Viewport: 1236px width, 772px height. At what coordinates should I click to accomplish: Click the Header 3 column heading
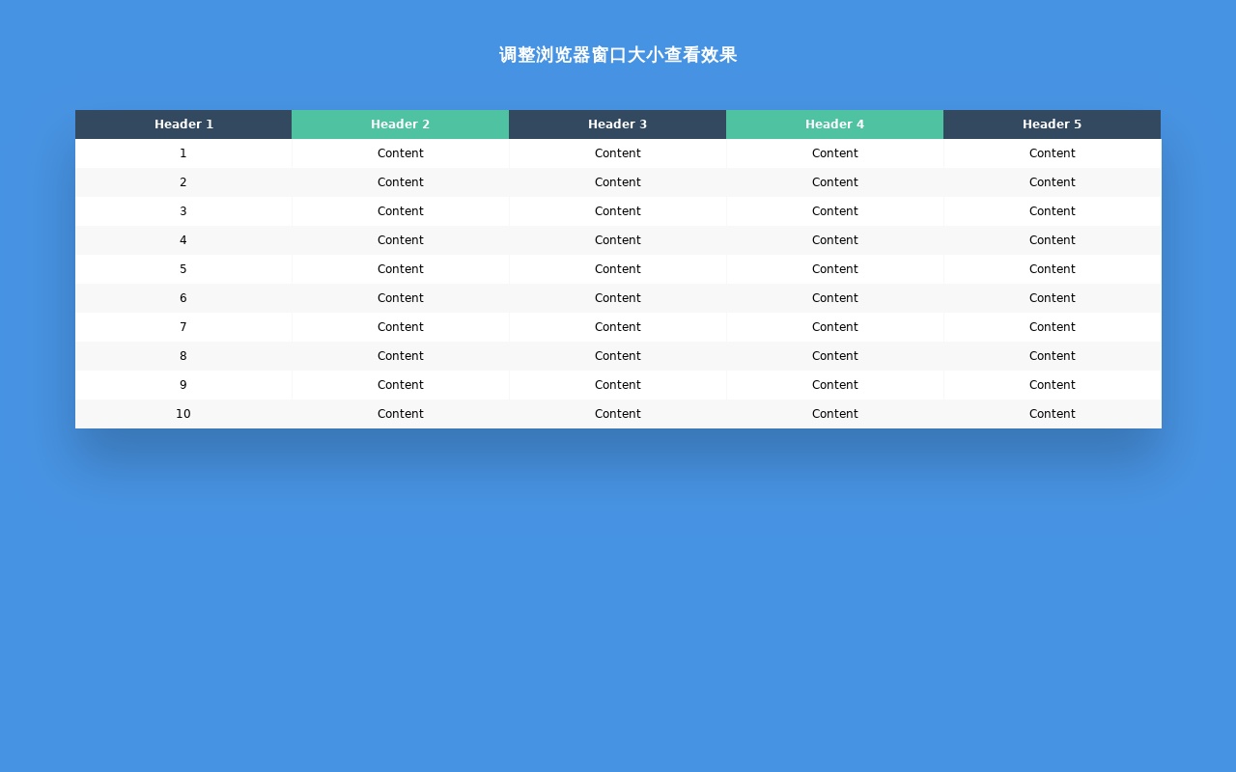click(x=618, y=124)
